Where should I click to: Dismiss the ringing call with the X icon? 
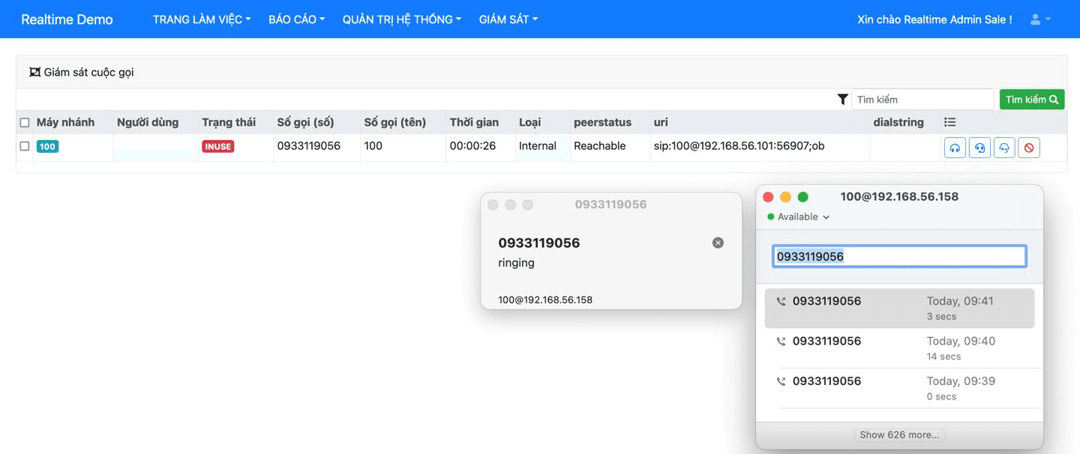(718, 242)
